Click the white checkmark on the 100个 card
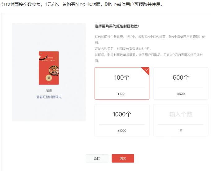This screenshot has width=211, height=171. (x=147, y=70)
